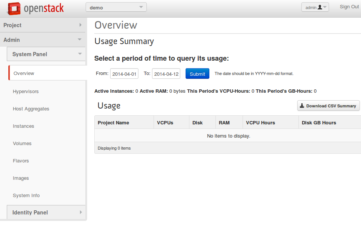Expand the Project sidebar section
The width and height of the screenshot is (361, 225).
coord(43,25)
